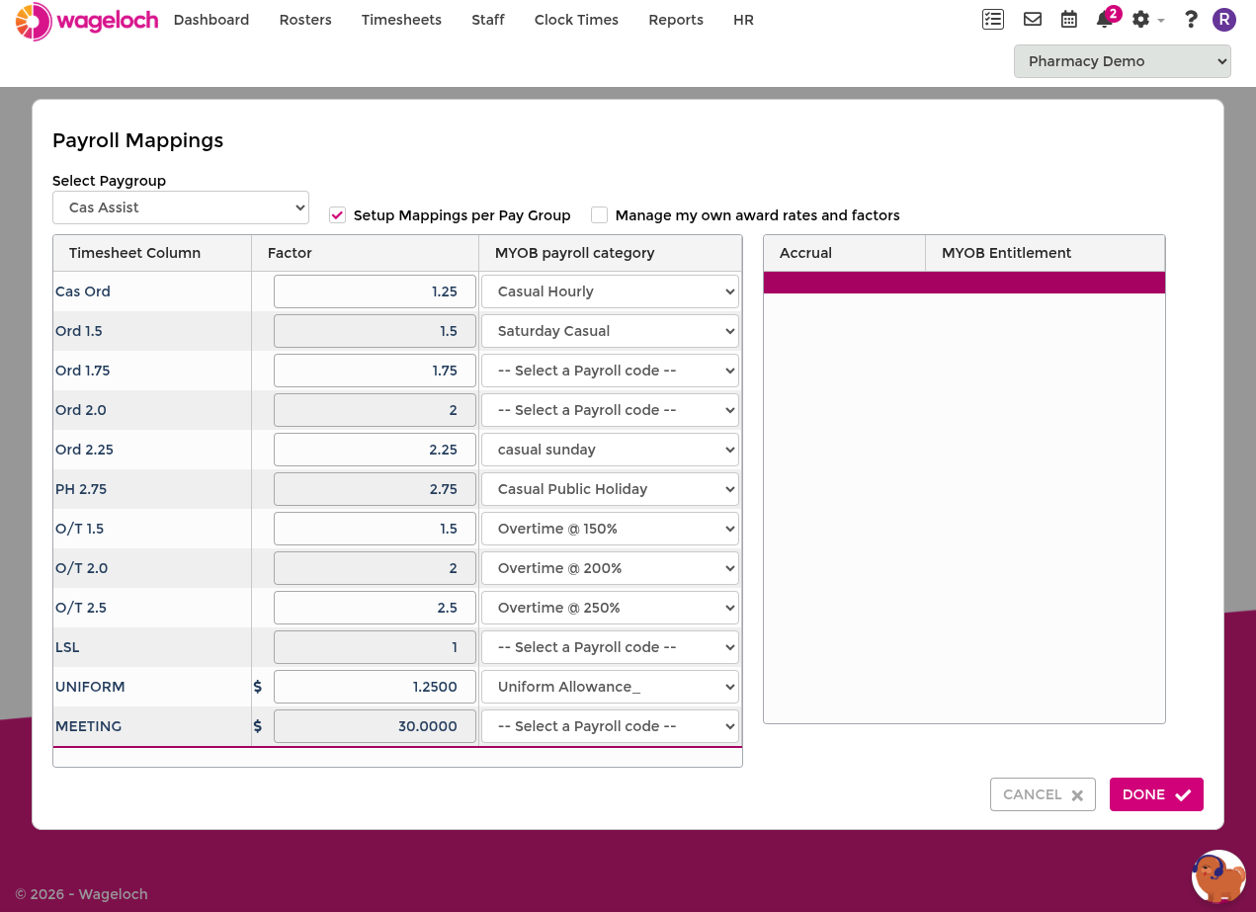
Task: Open the Staff menu
Action: [488, 20]
